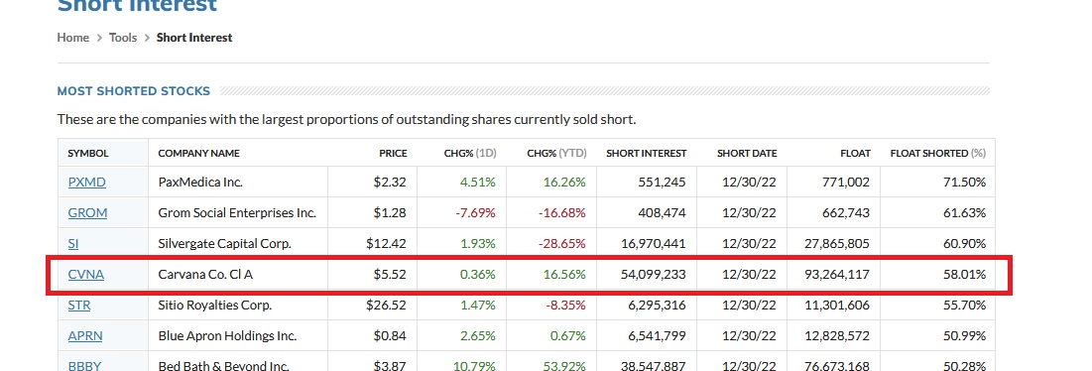Viewport: 1092px width, 371px height.
Task: Open the PXMD symbol link
Action: (x=87, y=183)
